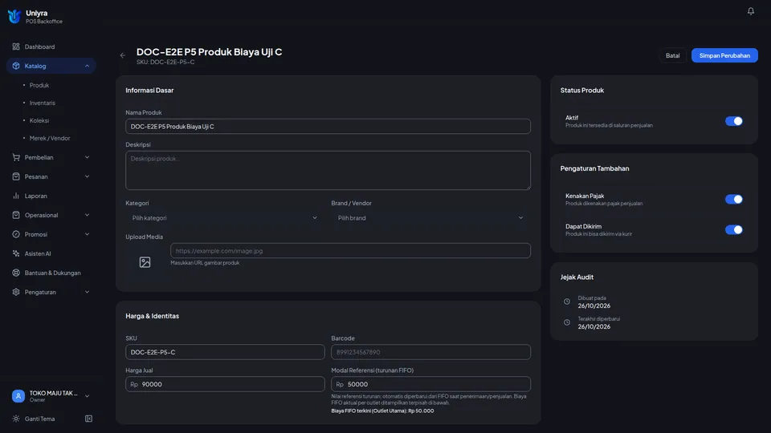Click the Dashboard grid icon
771x433 pixels.
[x=16, y=47]
